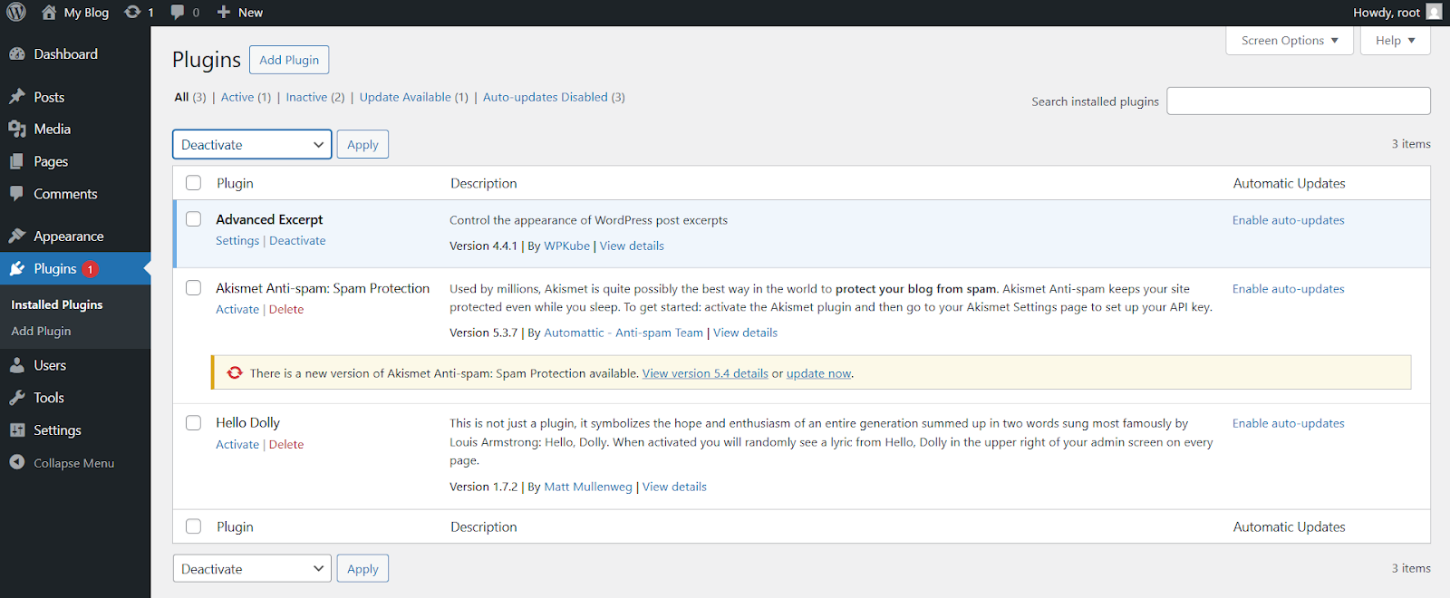Open Advanced Excerpt Settings link

(237, 240)
